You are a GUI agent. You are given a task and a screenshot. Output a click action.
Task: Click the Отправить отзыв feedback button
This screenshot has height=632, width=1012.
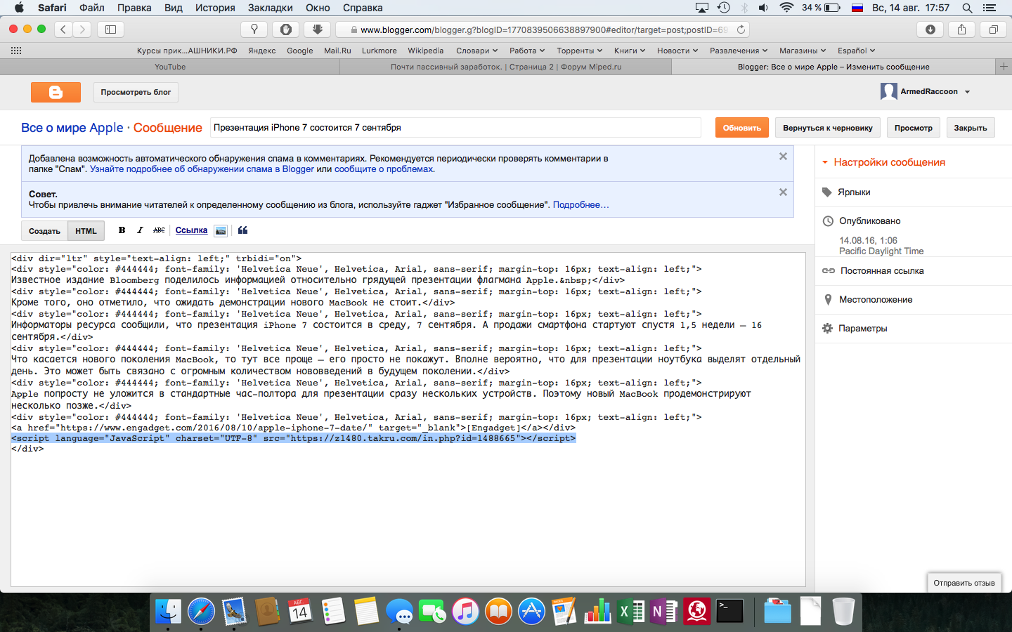pyautogui.click(x=964, y=583)
